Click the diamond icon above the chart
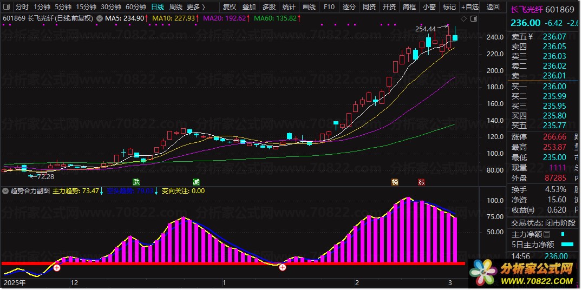 (463, 18)
